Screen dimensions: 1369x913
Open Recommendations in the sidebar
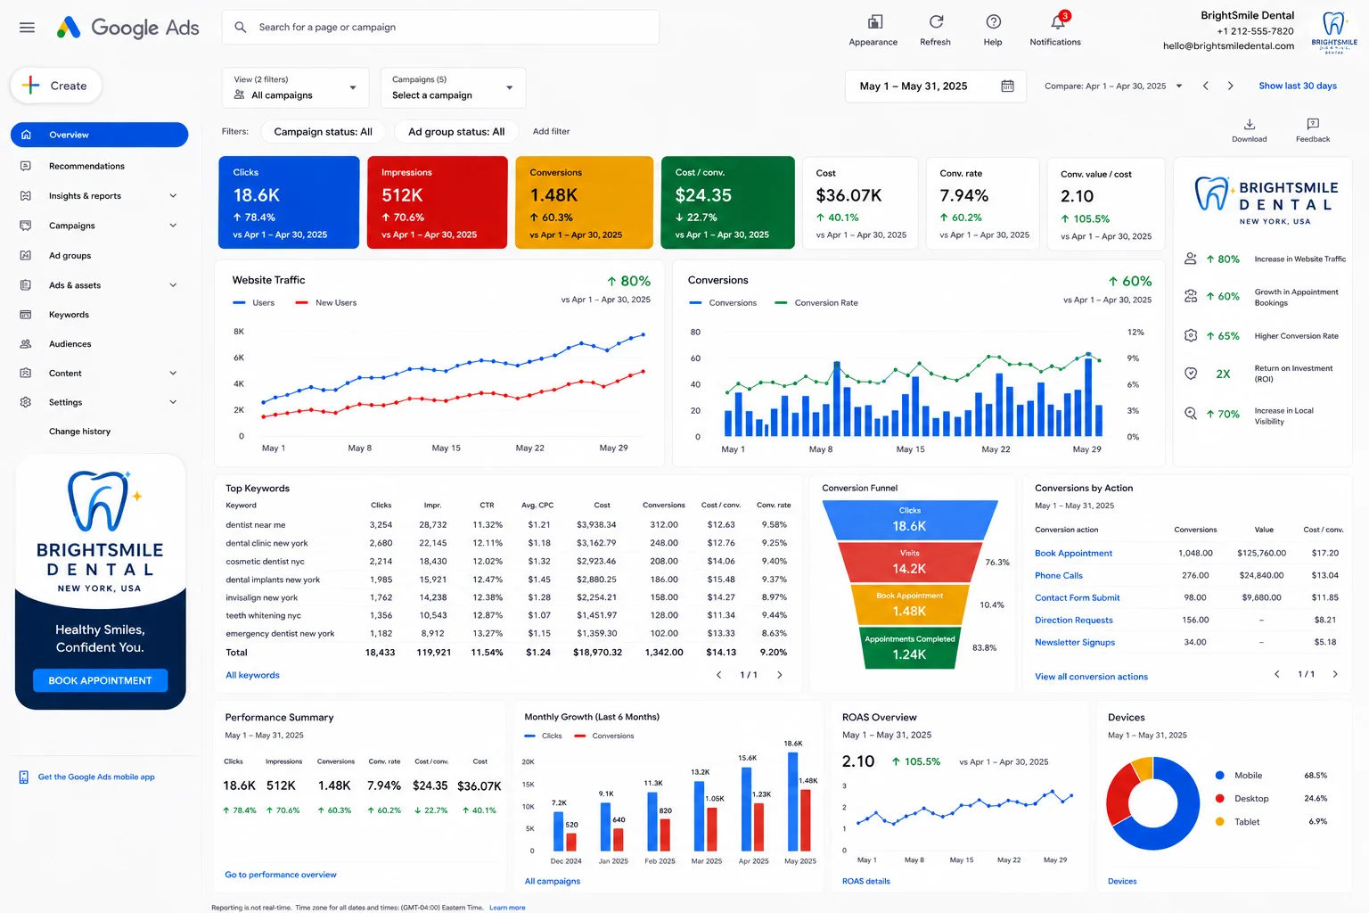point(86,166)
